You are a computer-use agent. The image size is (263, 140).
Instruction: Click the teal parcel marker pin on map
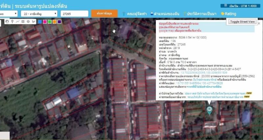[209, 110]
